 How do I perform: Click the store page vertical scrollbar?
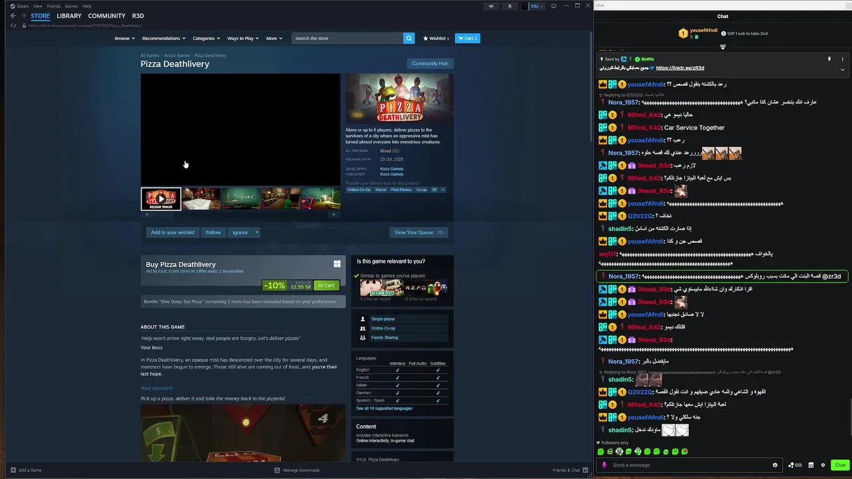tap(591, 86)
